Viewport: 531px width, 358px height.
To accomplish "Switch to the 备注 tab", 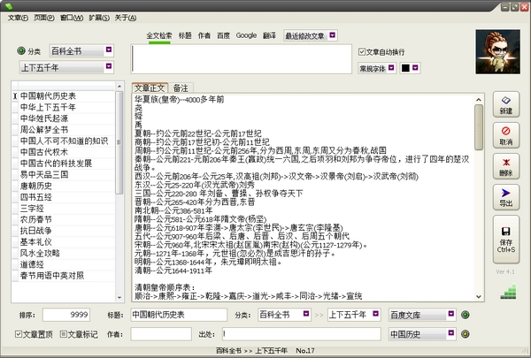I will tap(181, 88).
